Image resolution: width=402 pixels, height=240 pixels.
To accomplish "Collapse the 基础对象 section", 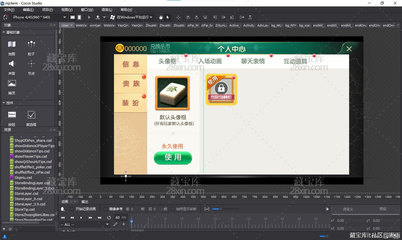I will (4, 32).
